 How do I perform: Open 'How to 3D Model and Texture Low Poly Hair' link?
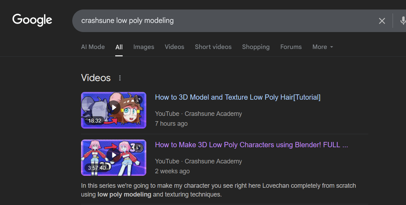point(238,97)
